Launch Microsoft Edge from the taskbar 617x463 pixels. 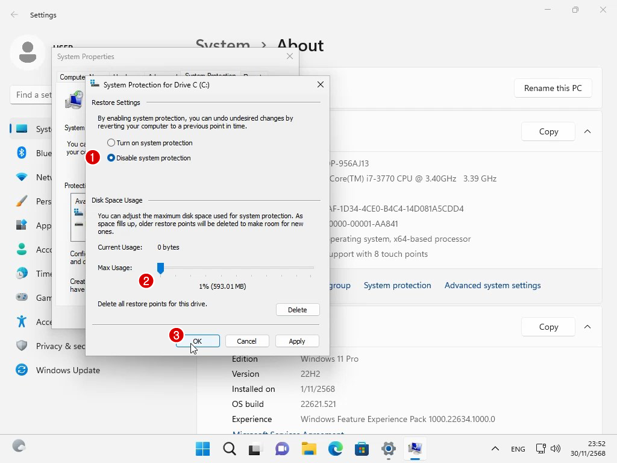pos(336,449)
